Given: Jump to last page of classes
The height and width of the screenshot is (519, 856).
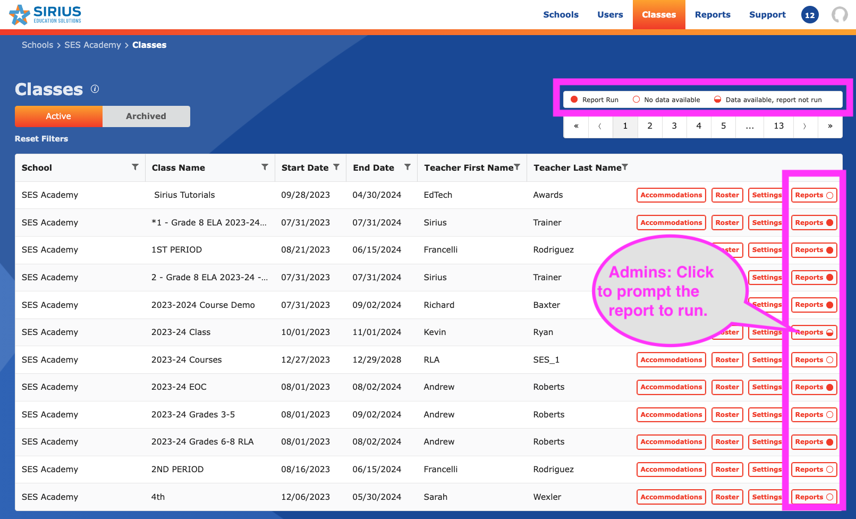Looking at the screenshot, I should click(830, 126).
